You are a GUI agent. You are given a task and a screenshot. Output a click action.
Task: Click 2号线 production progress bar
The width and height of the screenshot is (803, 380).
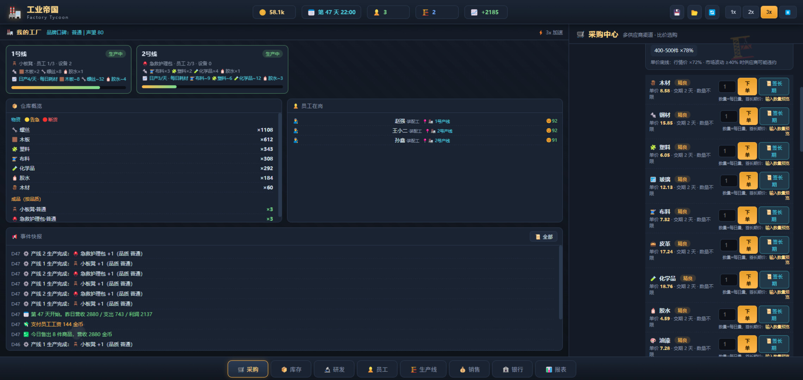point(212,87)
